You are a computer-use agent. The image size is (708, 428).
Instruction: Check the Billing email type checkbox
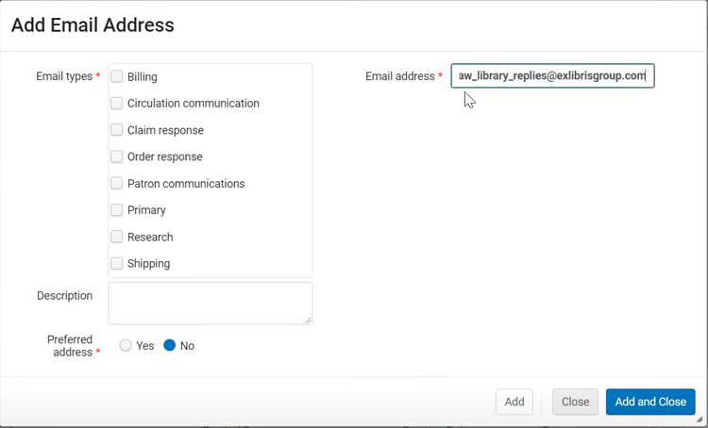pyautogui.click(x=117, y=76)
